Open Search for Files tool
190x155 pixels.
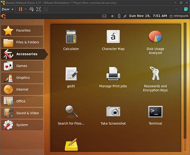(x=71, y=115)
